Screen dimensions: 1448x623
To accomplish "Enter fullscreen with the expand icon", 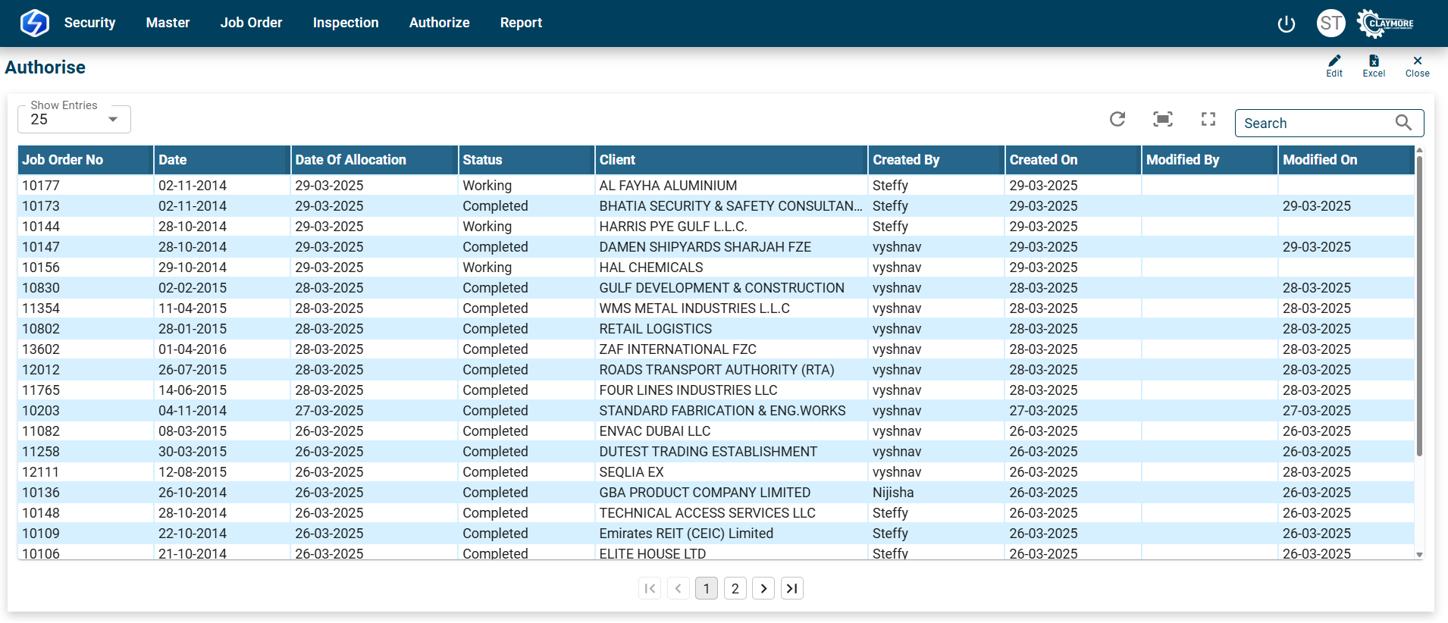I will tap(1208, 119).
